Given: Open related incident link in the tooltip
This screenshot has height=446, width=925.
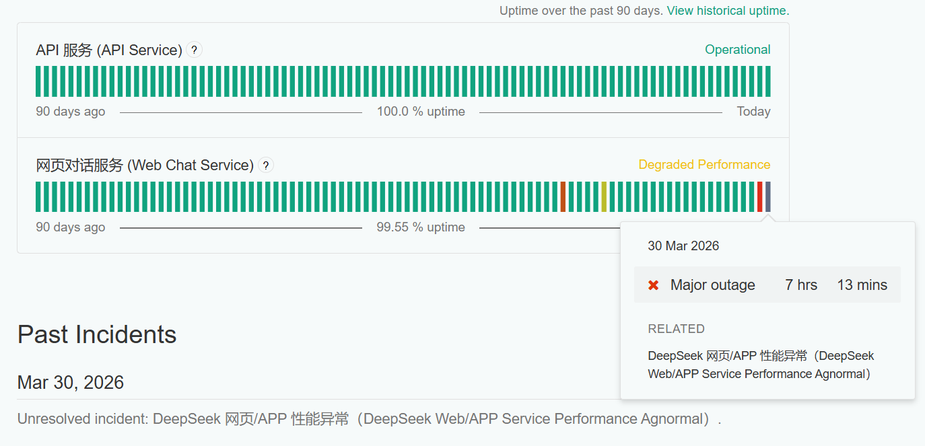Looking at the screenshot, I should coord(761,365).
